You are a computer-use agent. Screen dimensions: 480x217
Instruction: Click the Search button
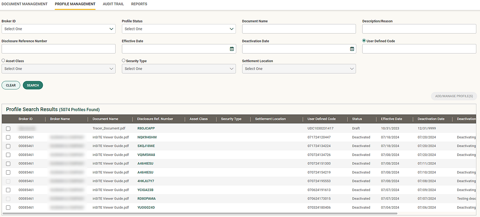(33, 85)
